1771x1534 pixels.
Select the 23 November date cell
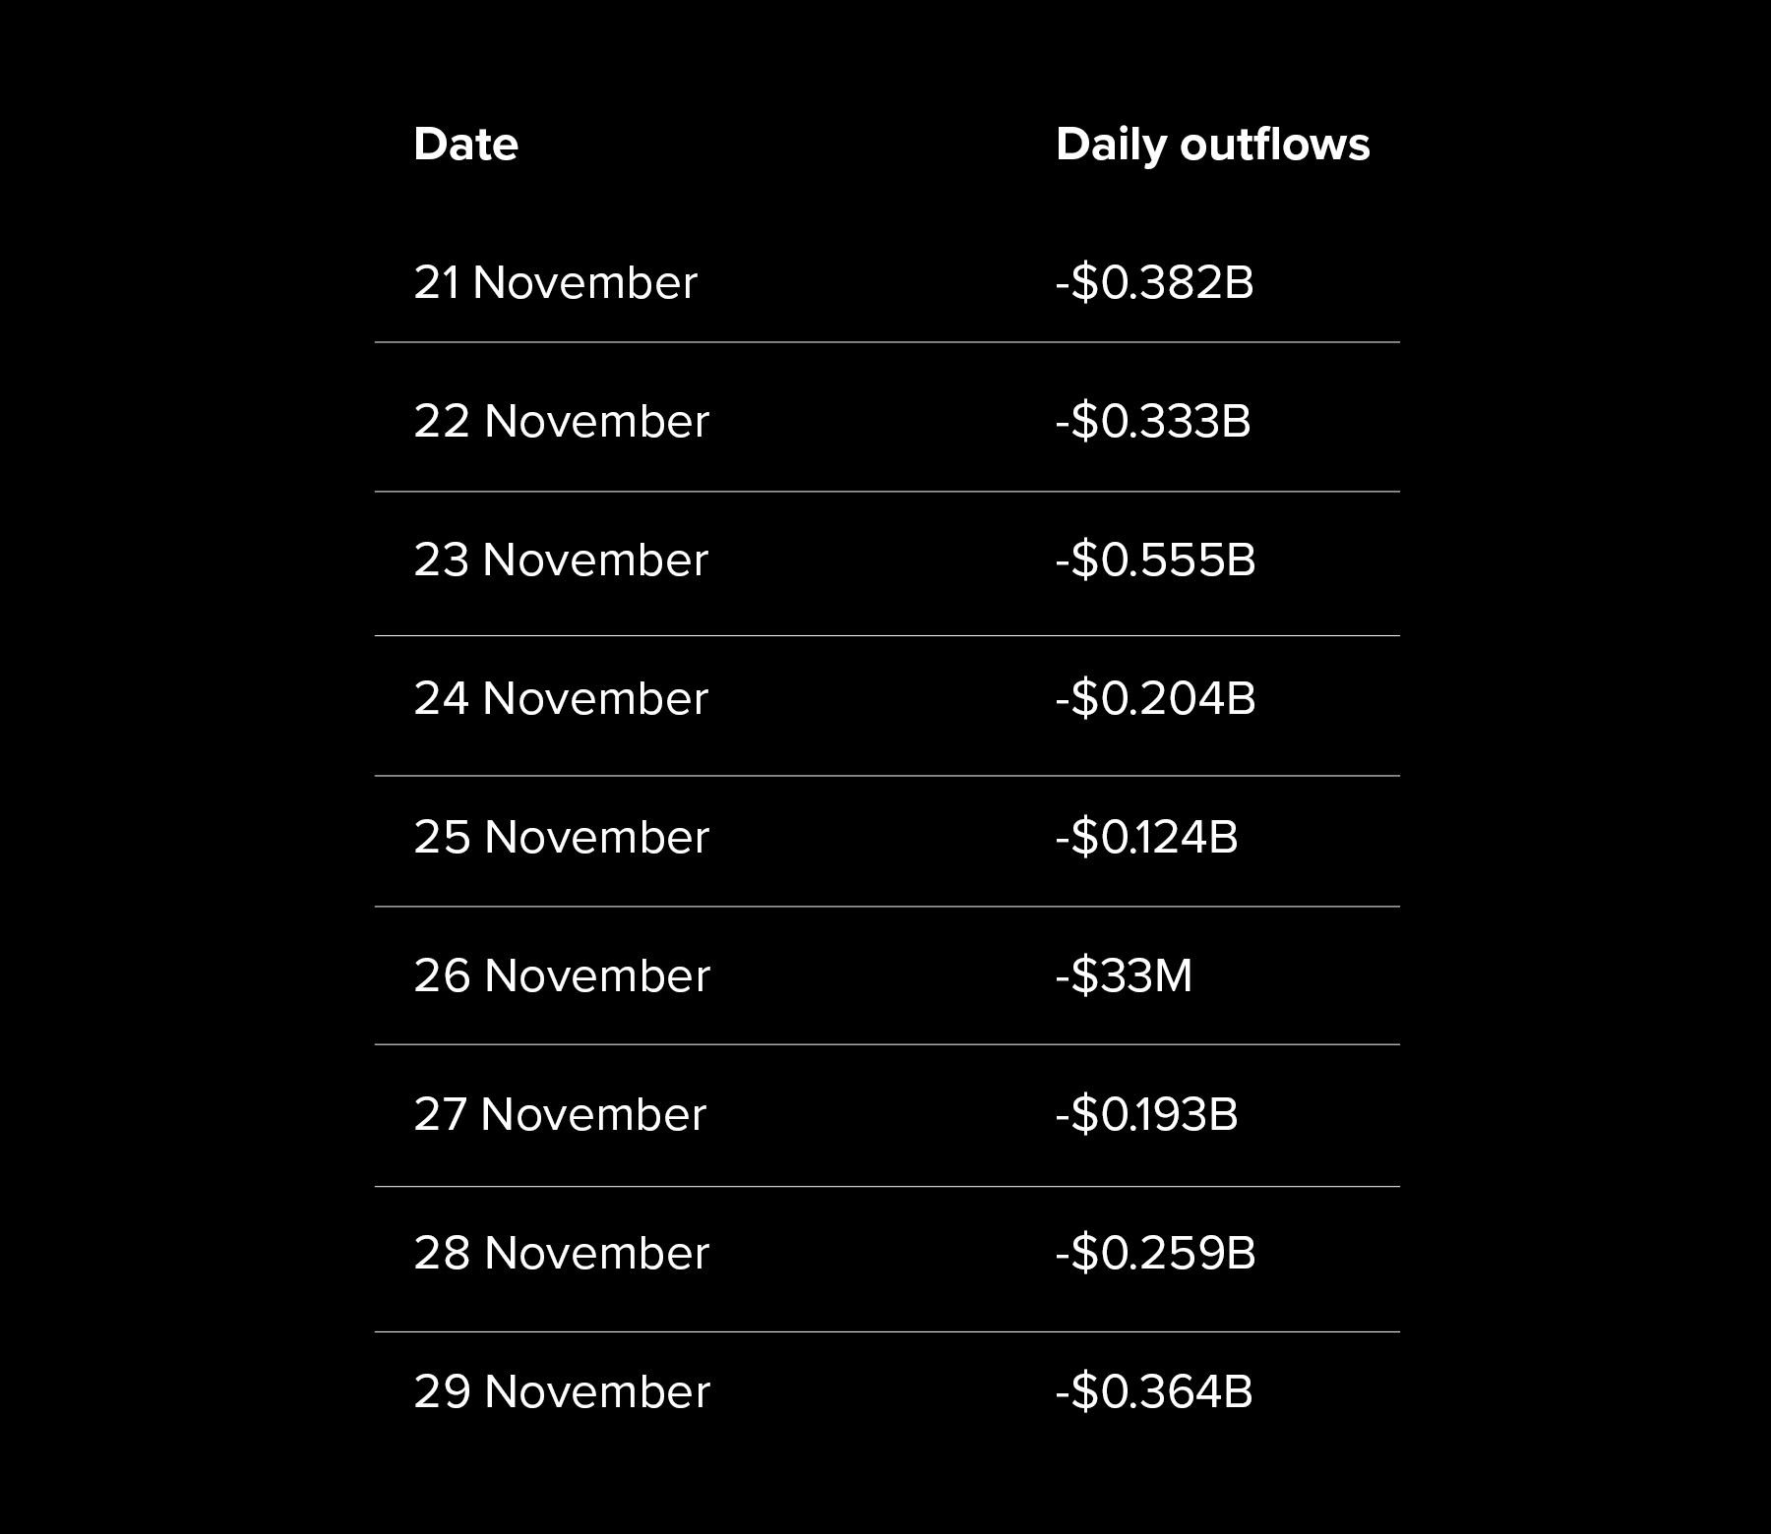coord(561,560)
